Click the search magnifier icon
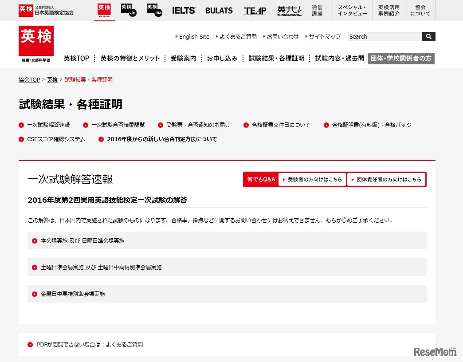This screenshot has width=463, height=362. 428,36
